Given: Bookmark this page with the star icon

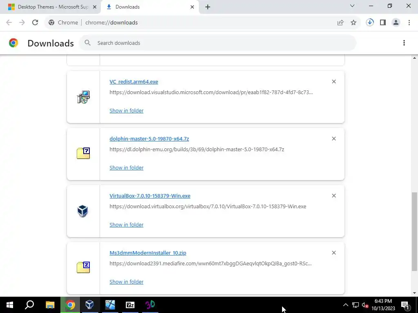Looking at the screenshot, I should pos(354,23).
